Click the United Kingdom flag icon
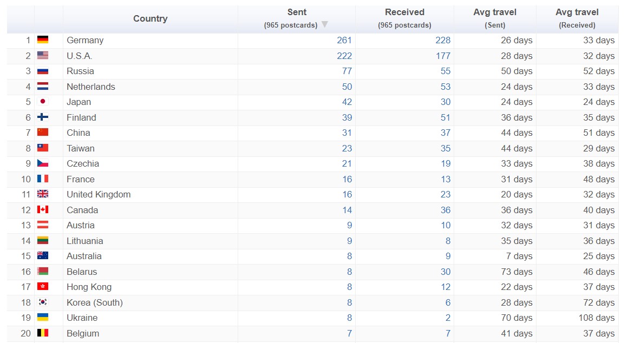628x343 pixels. [43, 194]
